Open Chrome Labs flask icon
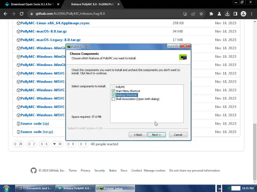The height and width of the screenshot is (192, 257). tap(219, 14)
